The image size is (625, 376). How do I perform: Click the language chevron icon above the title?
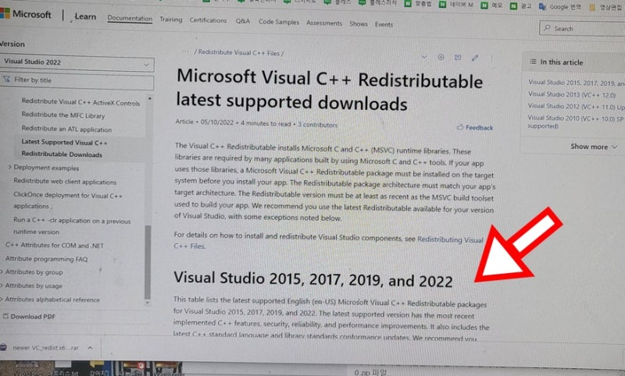click(x=424, y=57)
